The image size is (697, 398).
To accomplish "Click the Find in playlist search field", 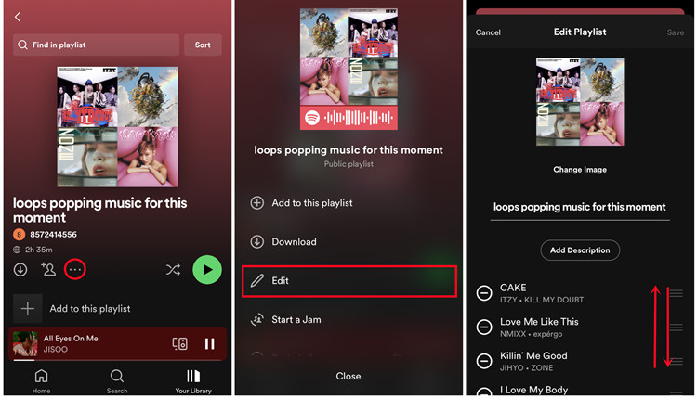I will point(96,45).
